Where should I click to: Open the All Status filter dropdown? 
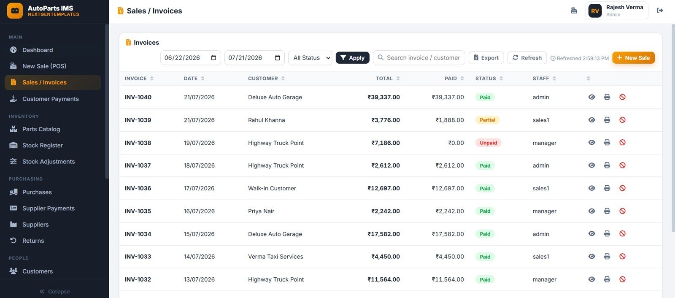pos(310,58)
